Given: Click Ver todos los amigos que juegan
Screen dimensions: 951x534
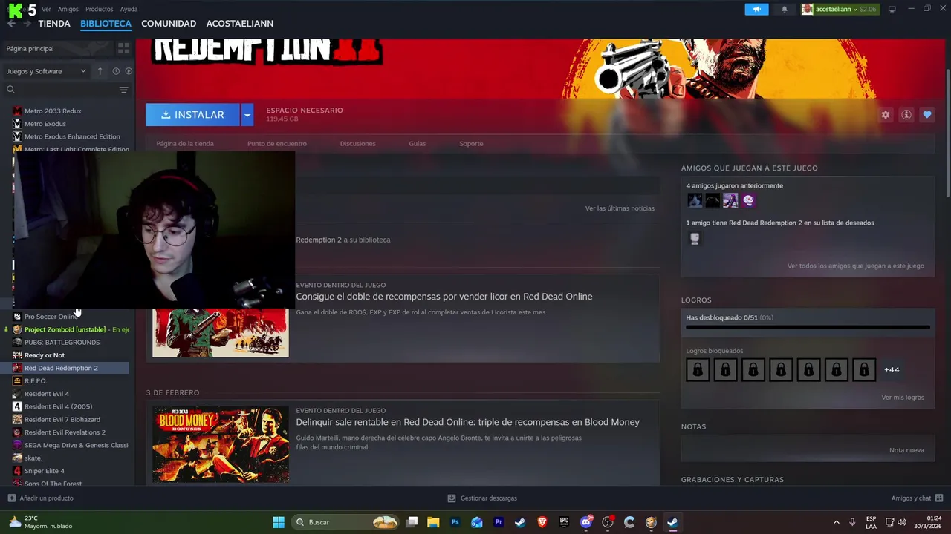Looking at the screenshot, I should click(856, 266).
